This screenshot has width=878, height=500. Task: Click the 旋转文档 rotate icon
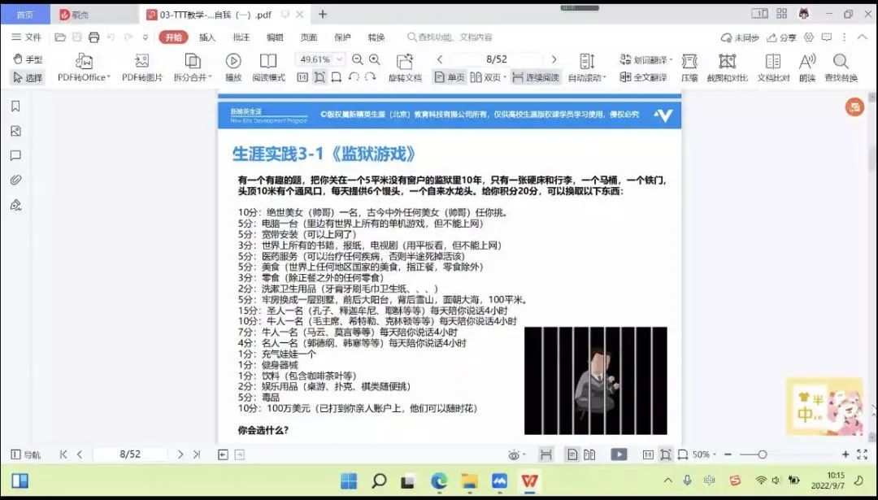(x=405, y=62)
